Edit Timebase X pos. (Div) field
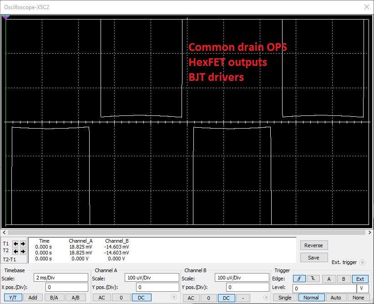Viewport: 374px width, 304px height. 67,287
